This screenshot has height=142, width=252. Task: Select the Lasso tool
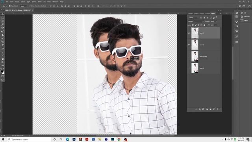pos(3,21)
